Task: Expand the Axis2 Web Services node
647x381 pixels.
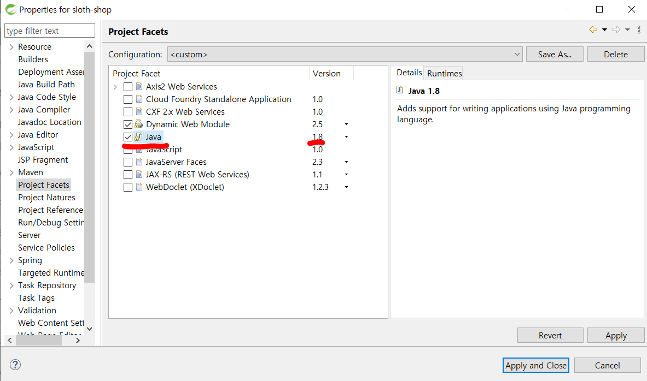Action: coord(115,87)
